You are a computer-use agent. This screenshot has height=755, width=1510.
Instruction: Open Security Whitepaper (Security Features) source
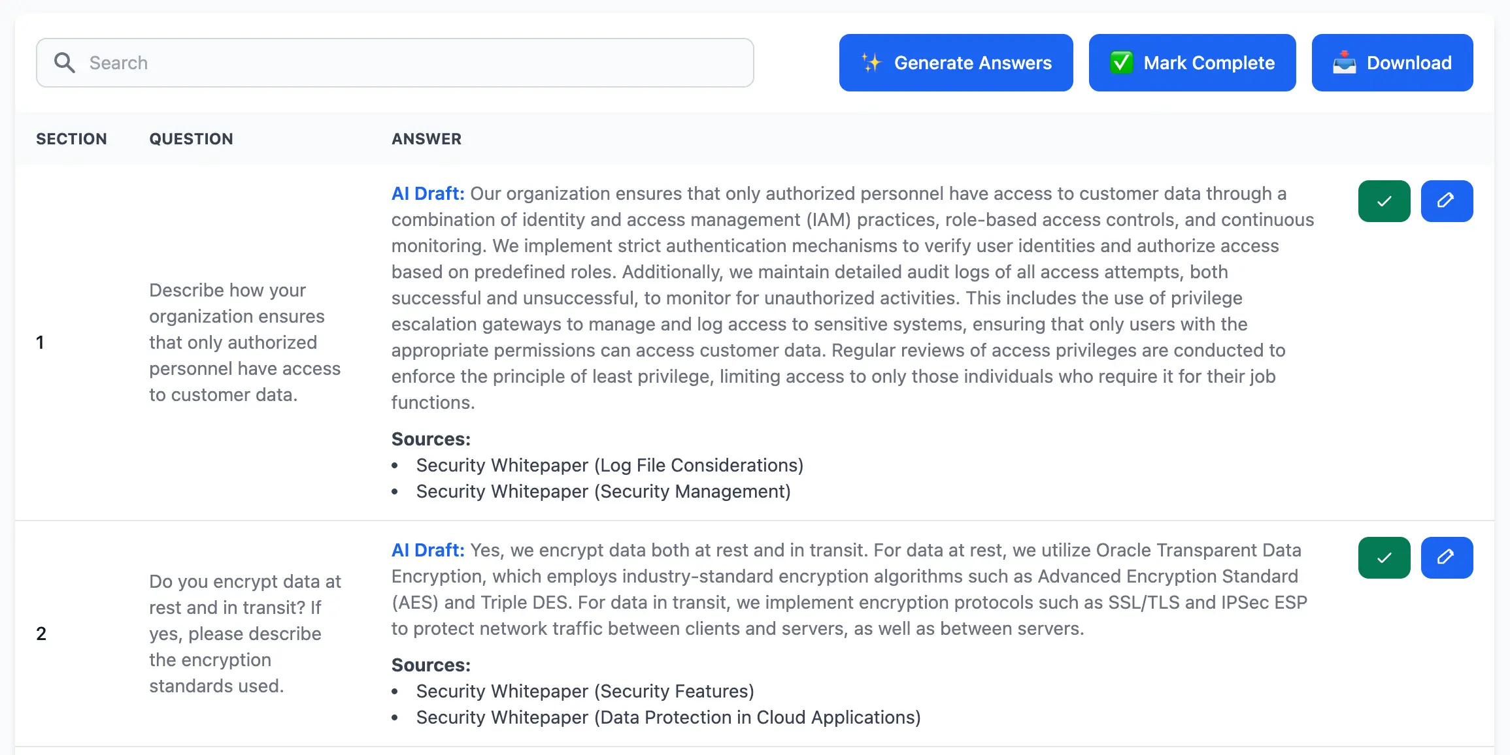click(x=584, y=690)
